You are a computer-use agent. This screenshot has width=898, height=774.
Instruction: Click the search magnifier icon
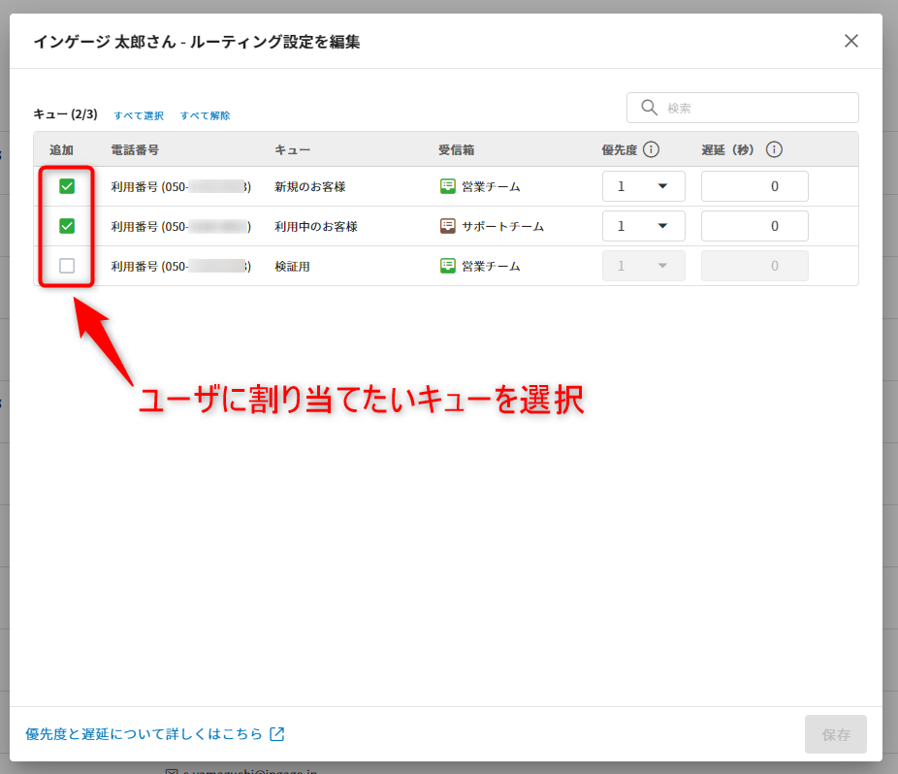pos(649,108)
